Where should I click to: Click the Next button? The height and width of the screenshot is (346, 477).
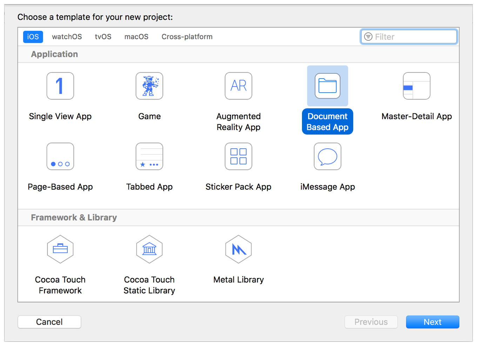(432, 322)
